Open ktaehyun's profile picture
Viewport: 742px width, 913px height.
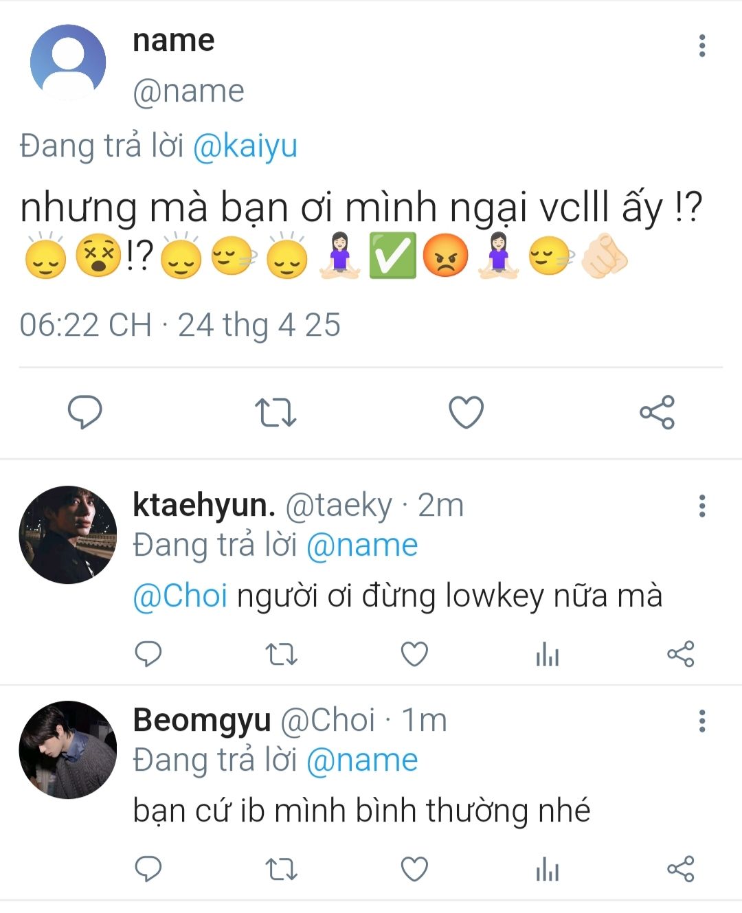(x=67, y=534)
